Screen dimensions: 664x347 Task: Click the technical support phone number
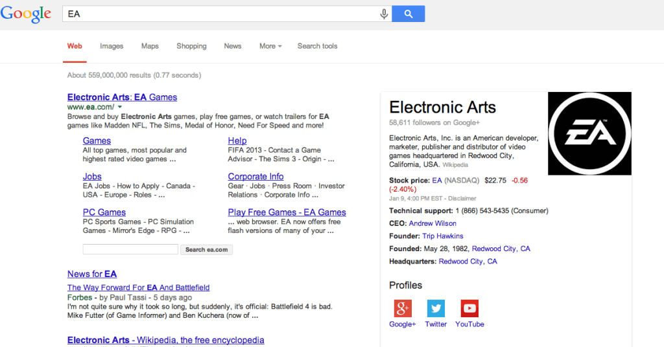(482, 211)
